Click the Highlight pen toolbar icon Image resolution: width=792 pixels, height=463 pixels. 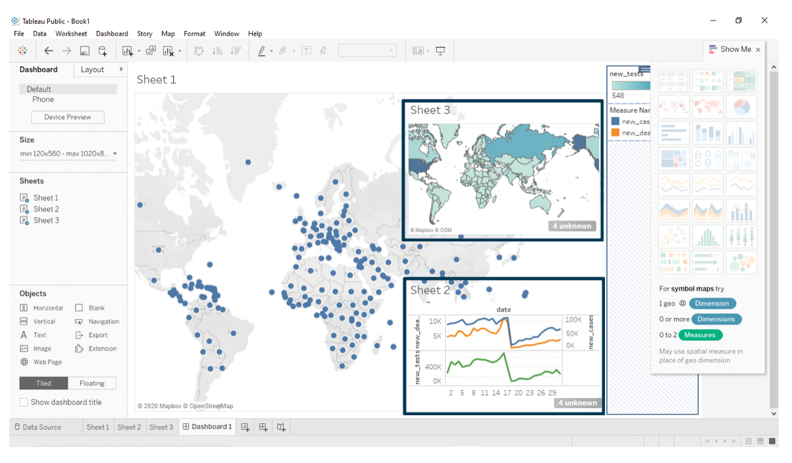(261, 50)
